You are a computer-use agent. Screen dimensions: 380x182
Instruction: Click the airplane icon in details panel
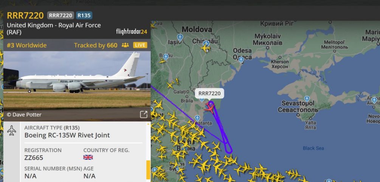pos(11,131)
